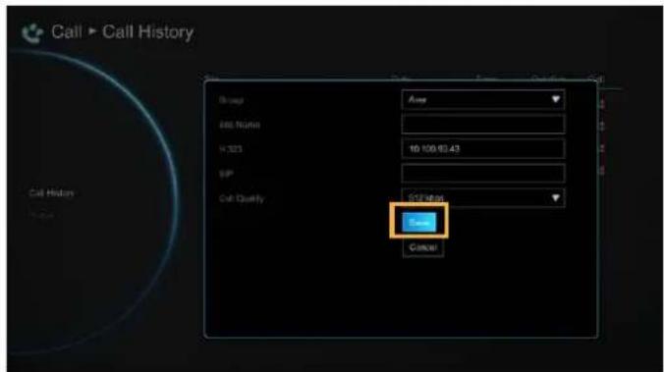Click the Cancel button below Save
This screenshot has width=664, height=372.
point(422,247)
